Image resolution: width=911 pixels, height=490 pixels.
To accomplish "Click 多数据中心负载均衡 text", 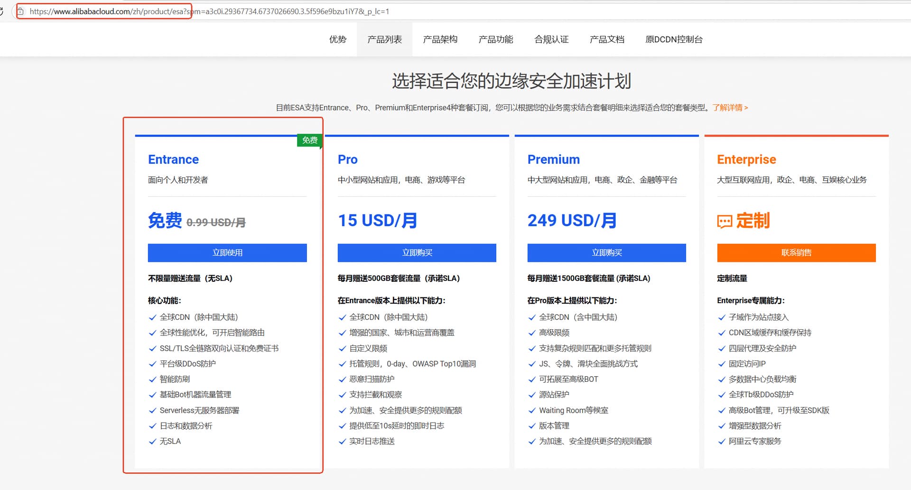I will (762, 379).
